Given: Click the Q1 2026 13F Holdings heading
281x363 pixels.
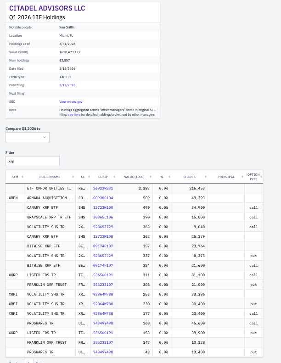Looking at the screenshot, I should tap(37, 17).
